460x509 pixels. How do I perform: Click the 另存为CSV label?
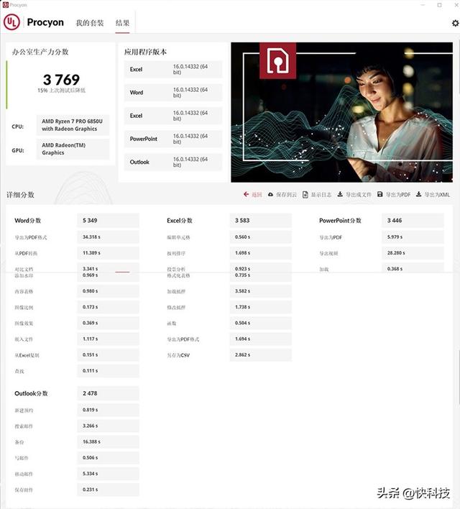[178, 355]
